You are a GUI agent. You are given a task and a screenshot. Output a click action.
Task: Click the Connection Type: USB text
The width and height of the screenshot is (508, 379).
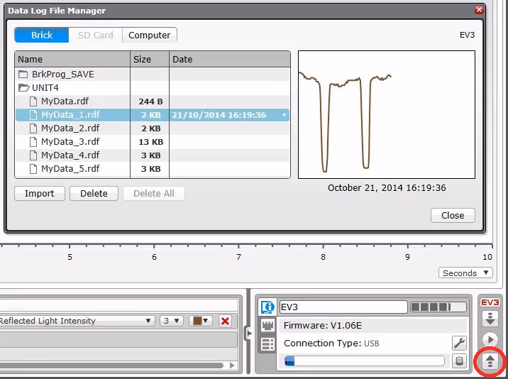(x=331, y=344)
